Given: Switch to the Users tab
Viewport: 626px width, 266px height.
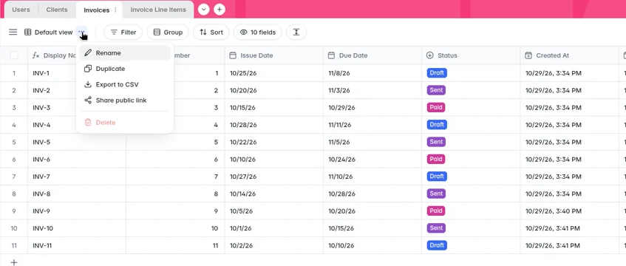Looking at the screenshot, I should pos(21,10).
